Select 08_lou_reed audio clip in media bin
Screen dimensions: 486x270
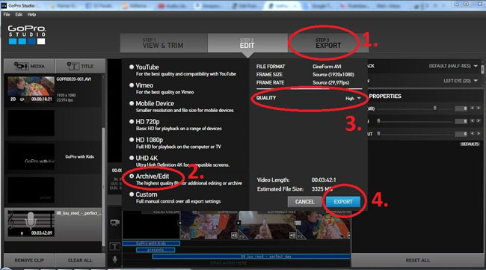pos(31,224)
